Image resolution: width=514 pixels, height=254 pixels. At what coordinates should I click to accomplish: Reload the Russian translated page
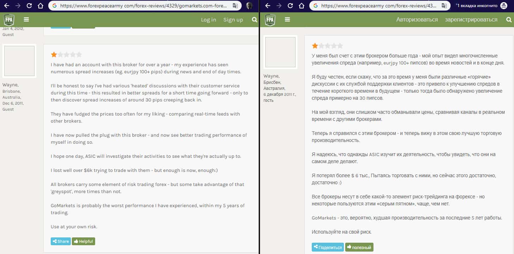pyautogui.click(x=290, y=6)
